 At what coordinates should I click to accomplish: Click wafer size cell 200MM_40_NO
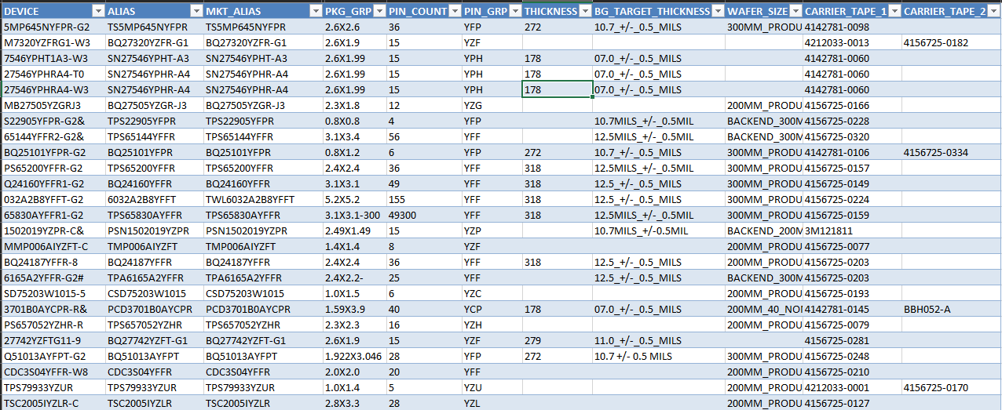point(763,309)
